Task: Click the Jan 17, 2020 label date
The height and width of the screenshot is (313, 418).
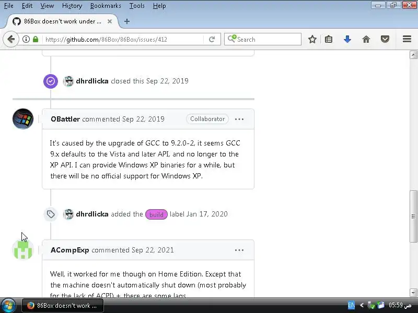Action: [x=207, y=214]
